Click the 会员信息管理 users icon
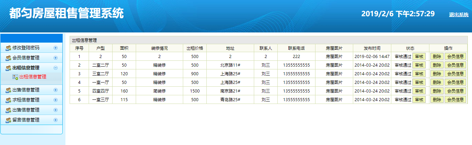This screenshot has height=145, width=472. point(8,58)
